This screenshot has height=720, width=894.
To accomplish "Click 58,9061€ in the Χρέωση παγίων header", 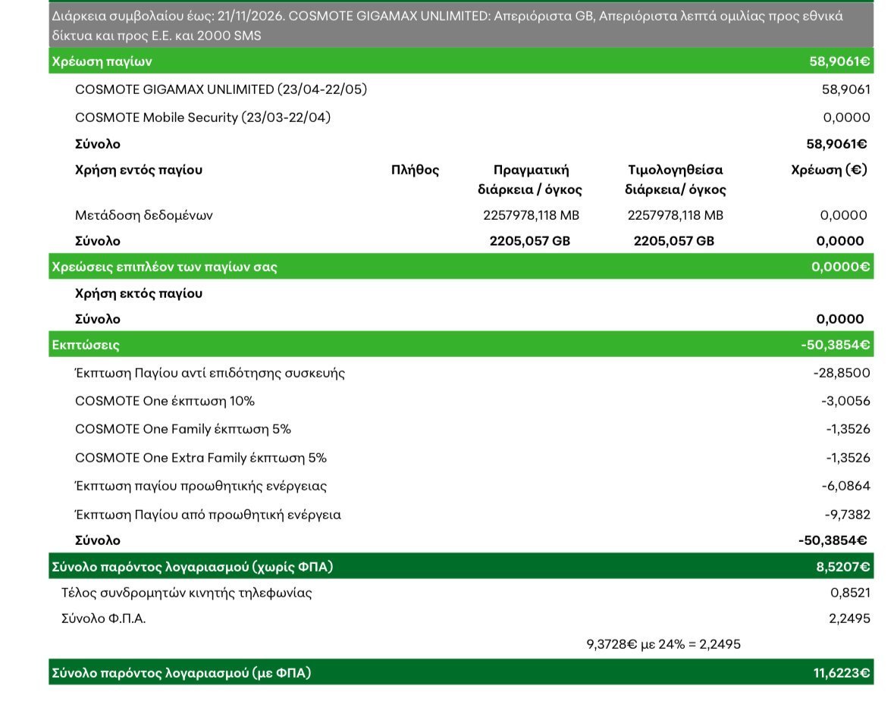I will pyautogui.click(x=839, y=61).
